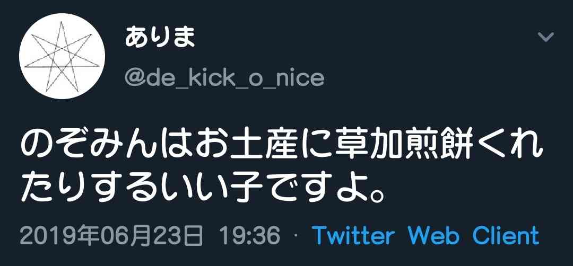The width and height of the screenshot is (573, 266).
Task: Click the second tweet line たりするいい子ですよ。
Action: pos(203,189)
